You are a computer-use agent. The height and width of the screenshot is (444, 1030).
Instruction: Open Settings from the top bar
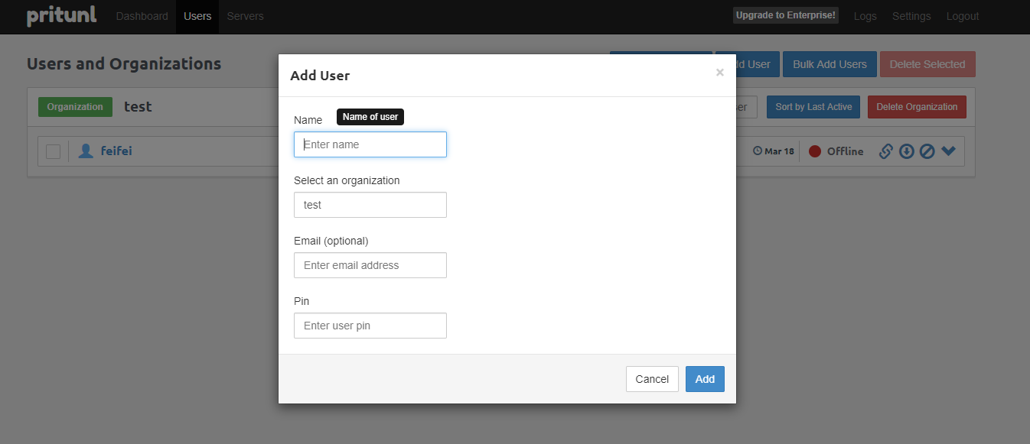point(911,16)
